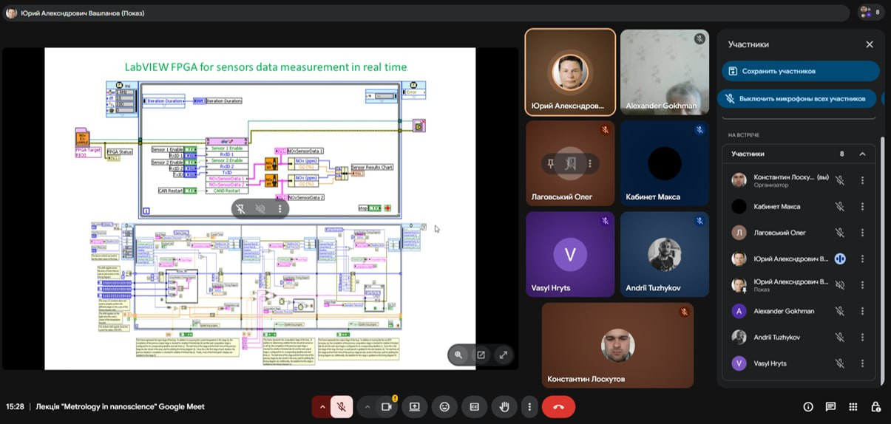Select Кабинет Макса row in participants list
891x424 pixels.
(799, 206)
